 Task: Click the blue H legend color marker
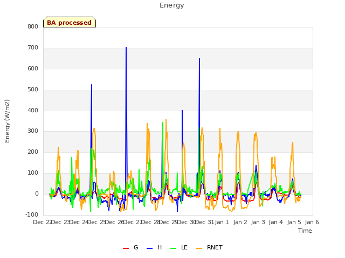[x=149, y=248]
